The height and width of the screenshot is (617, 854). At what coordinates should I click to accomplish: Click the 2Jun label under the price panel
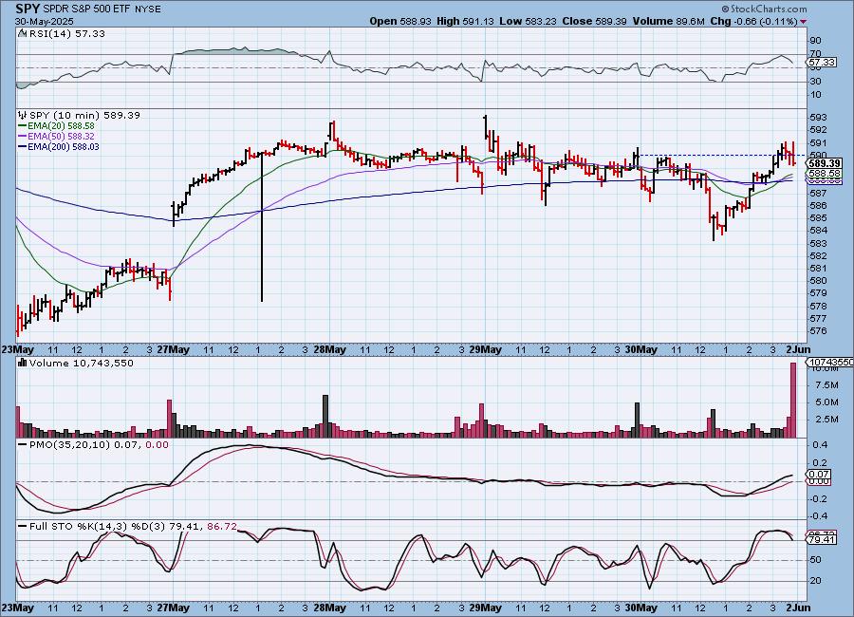coord(798,349)
